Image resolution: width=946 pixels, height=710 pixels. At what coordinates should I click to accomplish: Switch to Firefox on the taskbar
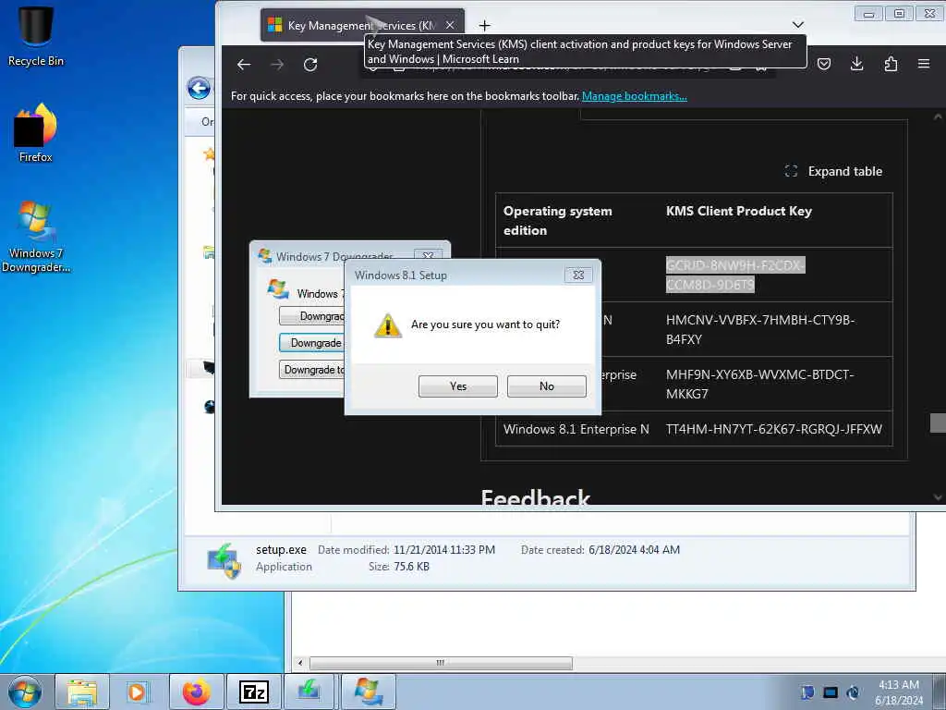pyautogui.click(x=196, y=692)
